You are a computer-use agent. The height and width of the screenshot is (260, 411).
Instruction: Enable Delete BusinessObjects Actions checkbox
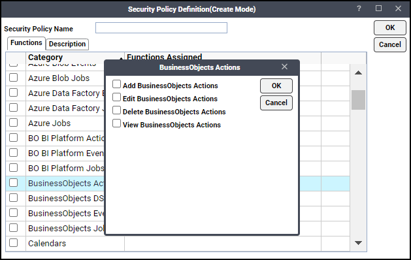pos(117,110)
